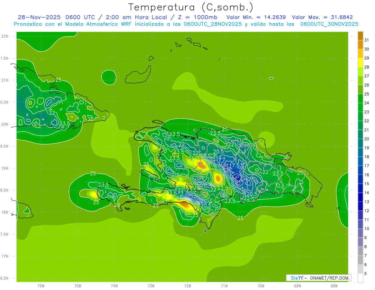The image size is (375, 290).
Task: Click the "68W" longitude axis label
Action: click(x=334, y=286)
